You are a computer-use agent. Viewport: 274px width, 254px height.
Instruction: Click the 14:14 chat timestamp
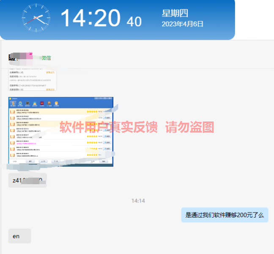click(138, 201)
